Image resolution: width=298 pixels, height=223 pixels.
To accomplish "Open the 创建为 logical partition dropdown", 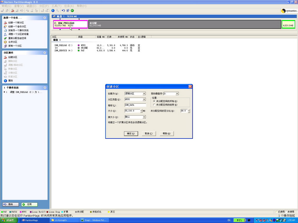I will click(x=144, y=93).
